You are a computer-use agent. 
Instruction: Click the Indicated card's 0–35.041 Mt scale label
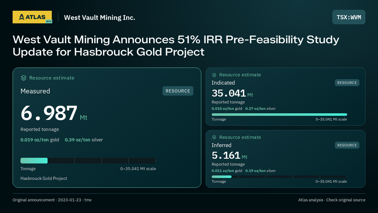(331, 119)
